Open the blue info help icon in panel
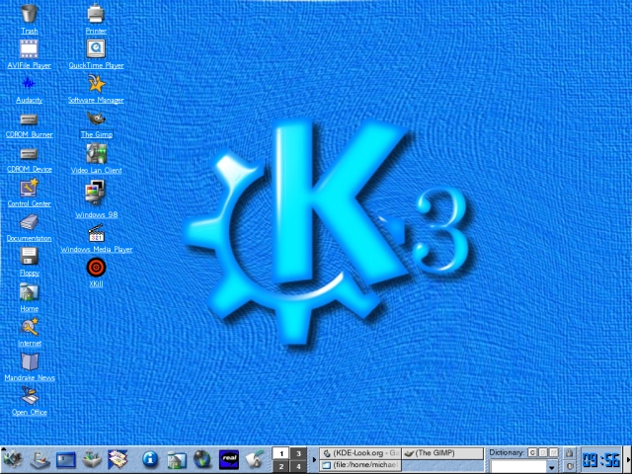This screenshot has height=474, width=632. tap(150, 459)
